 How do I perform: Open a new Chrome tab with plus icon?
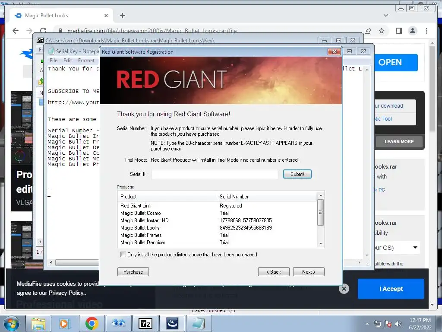[122, 16]
